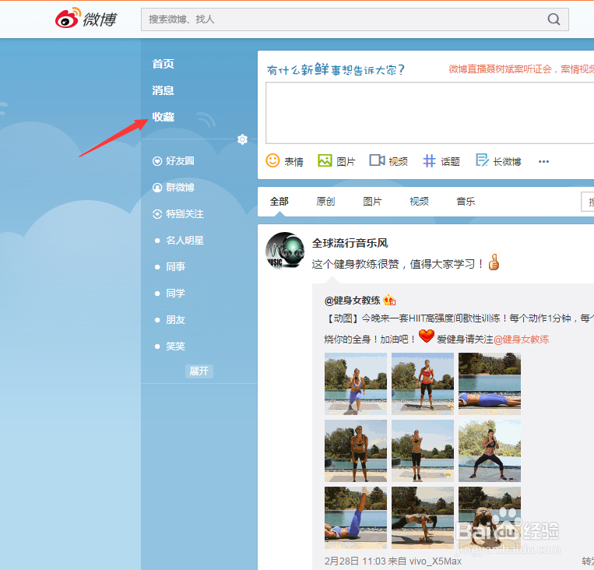Follow inline @健身女教练 orange mention
Screen dimensions: 594x570
[x=522, y=340]
